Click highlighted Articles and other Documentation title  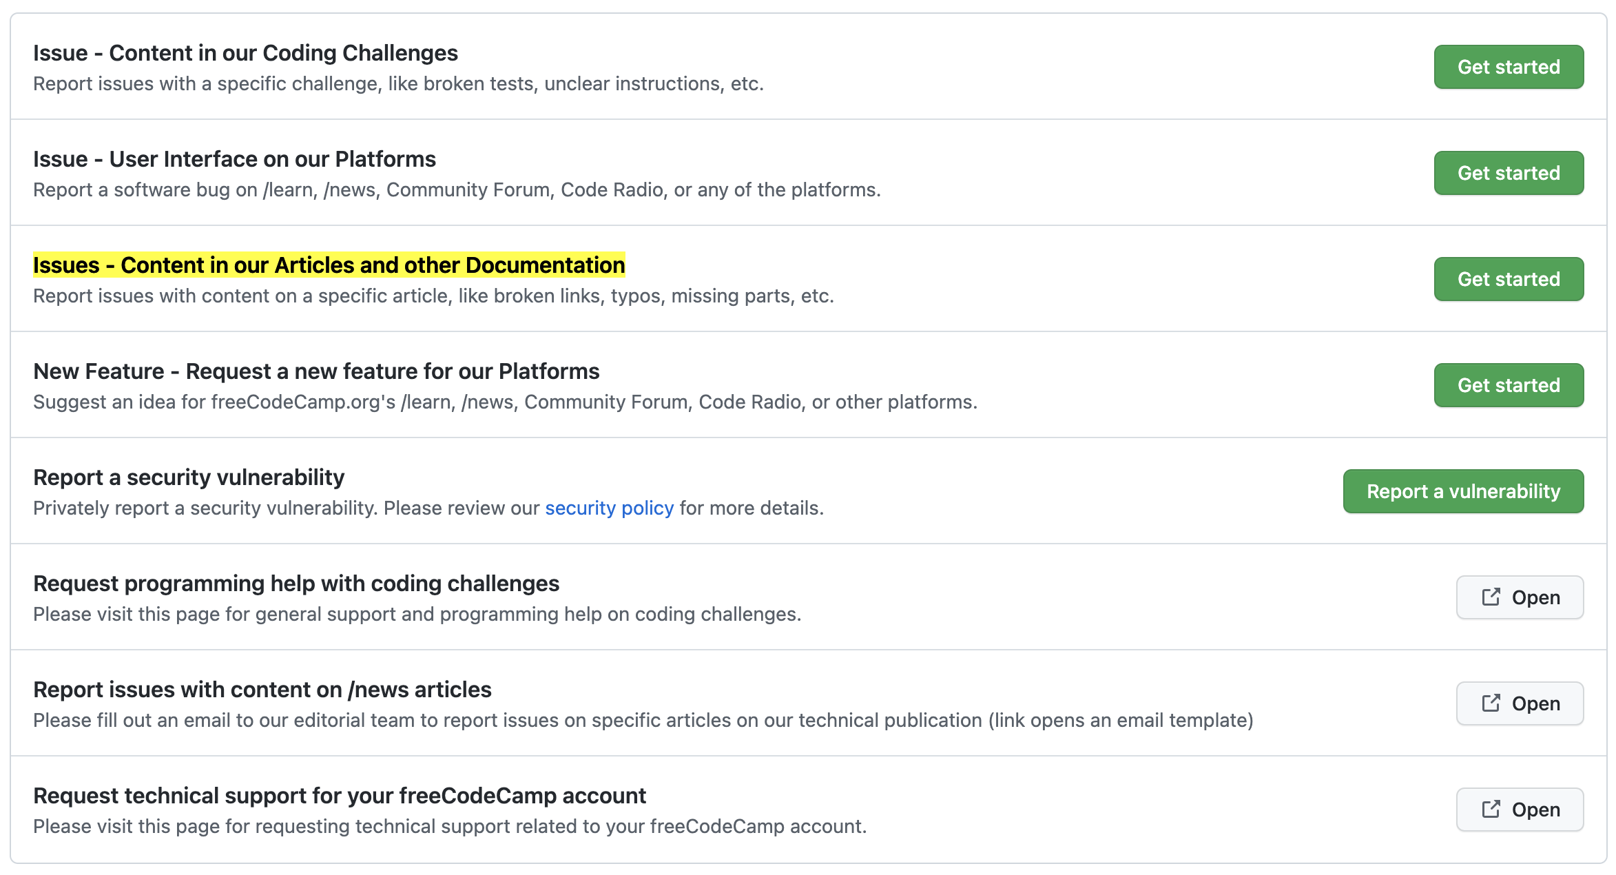329,265
